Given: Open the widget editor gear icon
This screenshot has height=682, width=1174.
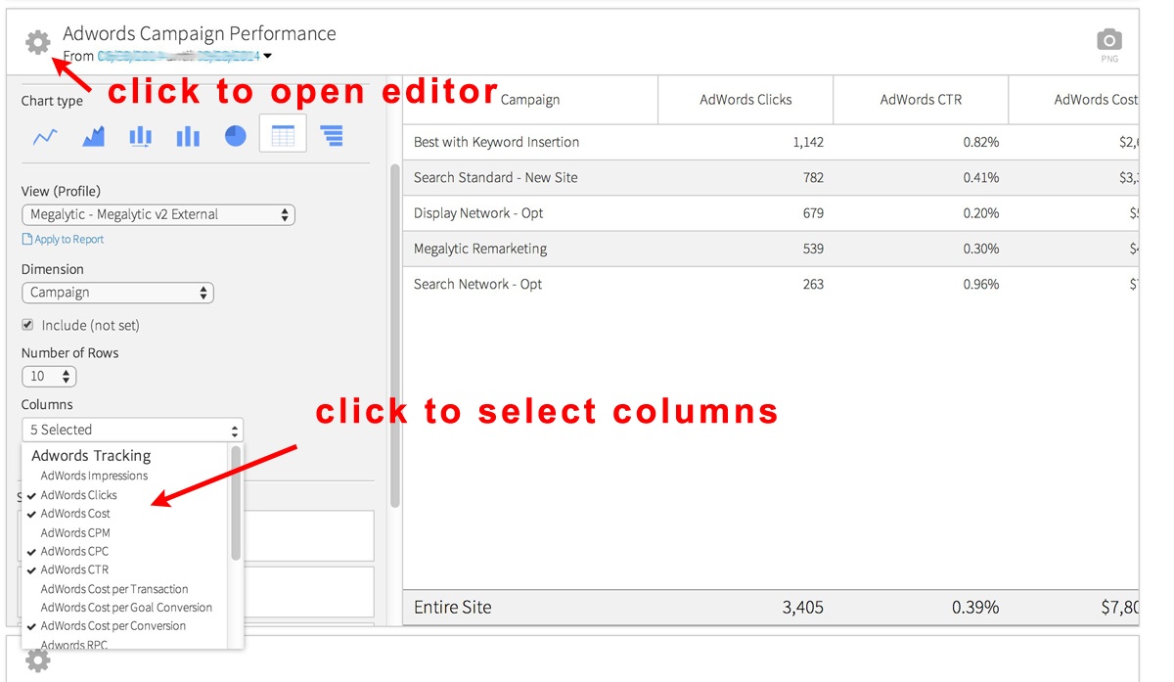Looking at the screenshot, I should point(37,42).
